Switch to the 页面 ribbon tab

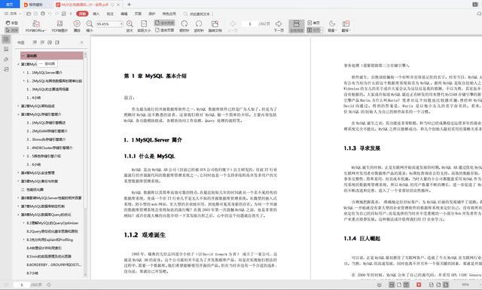(x=138, y=14)
